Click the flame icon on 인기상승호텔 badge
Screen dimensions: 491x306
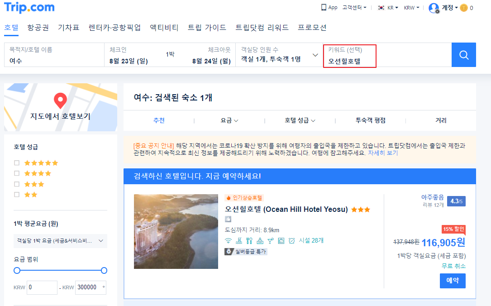pyautogui.click(x=229, y=198)
